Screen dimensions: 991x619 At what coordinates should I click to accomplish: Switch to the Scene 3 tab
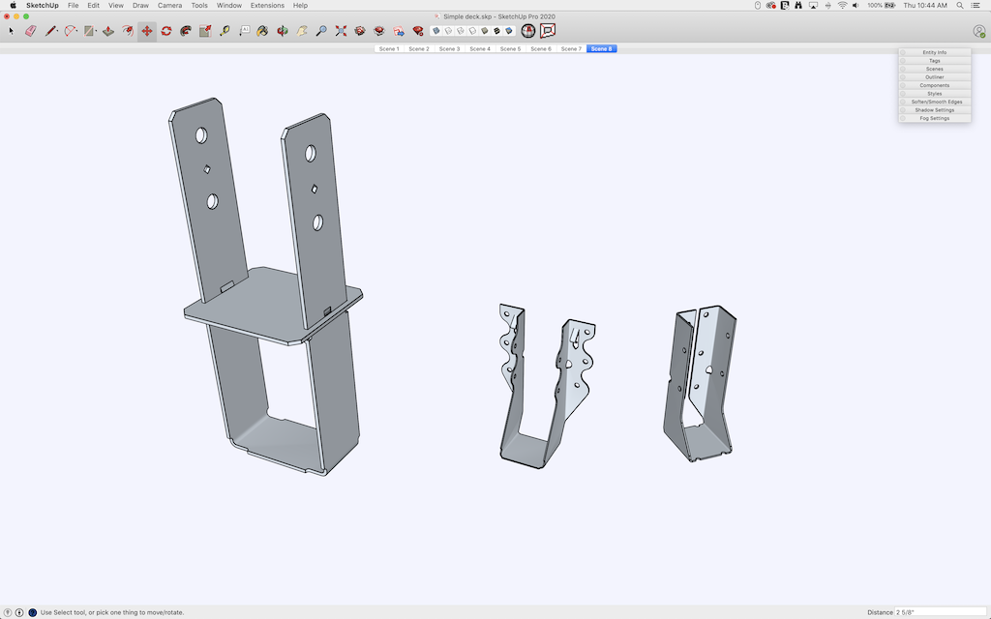tap(449, 48)
